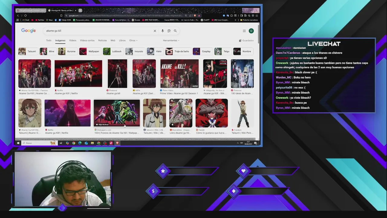387x218 pixels.
Task: Open the YouTube bookmark
Action: pos(40,20)
